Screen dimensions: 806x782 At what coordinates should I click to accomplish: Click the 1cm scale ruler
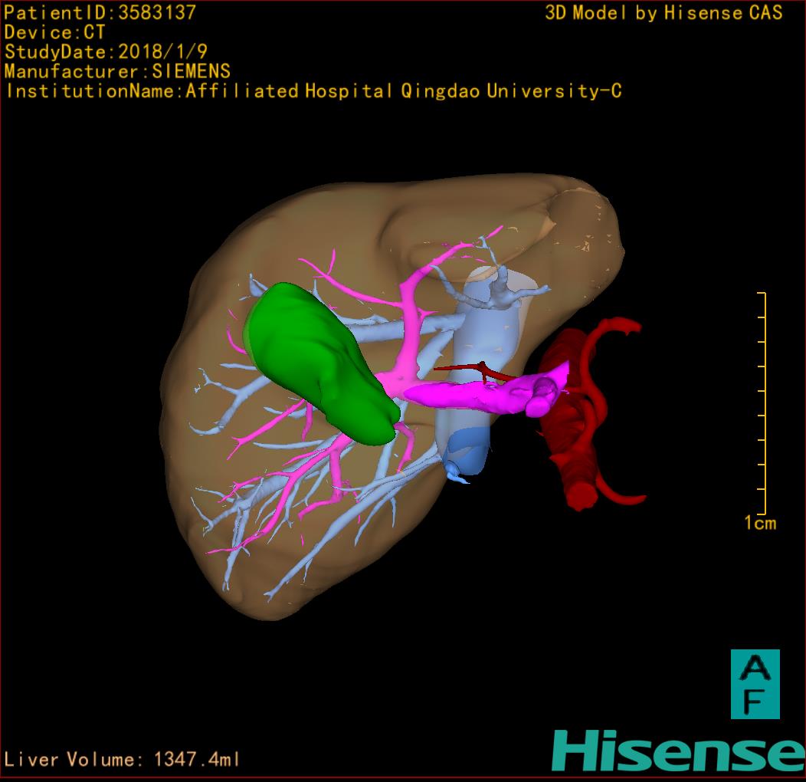(x=763, y=403)
